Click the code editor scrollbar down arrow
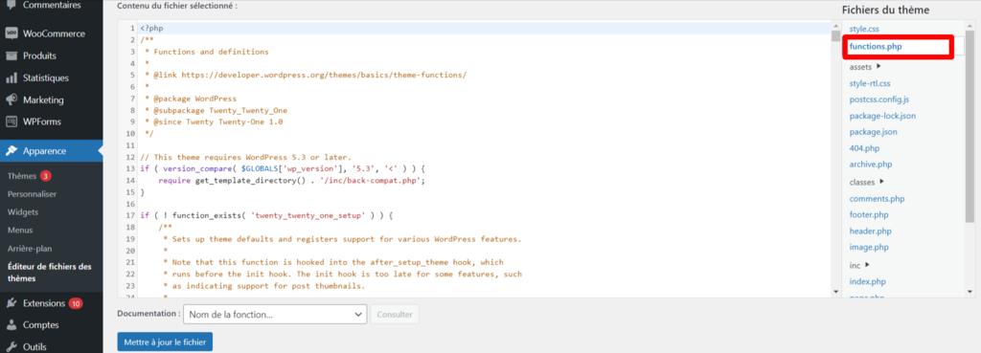981x353 pixels. coord(835,292)
